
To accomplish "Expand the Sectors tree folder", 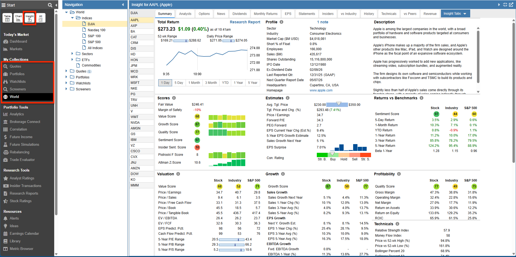I will click(x=72, y=54).
